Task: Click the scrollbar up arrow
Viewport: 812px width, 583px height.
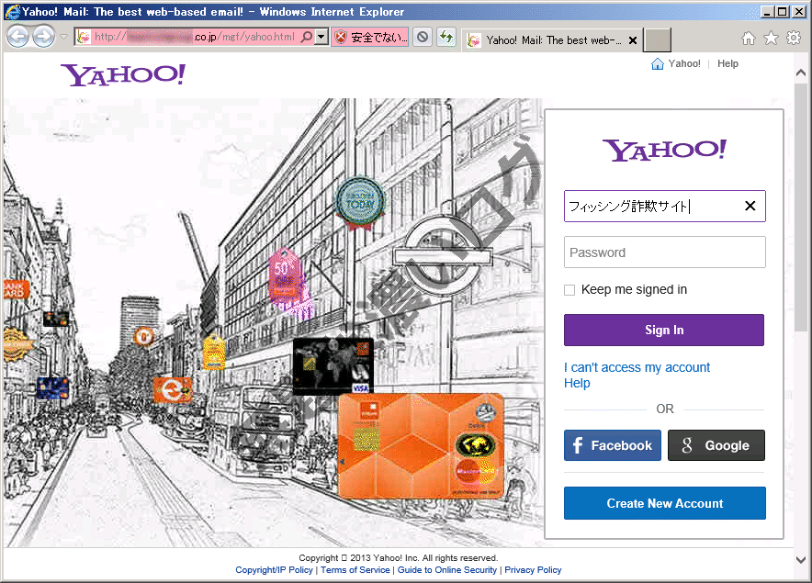Action: tap(801, 73)
